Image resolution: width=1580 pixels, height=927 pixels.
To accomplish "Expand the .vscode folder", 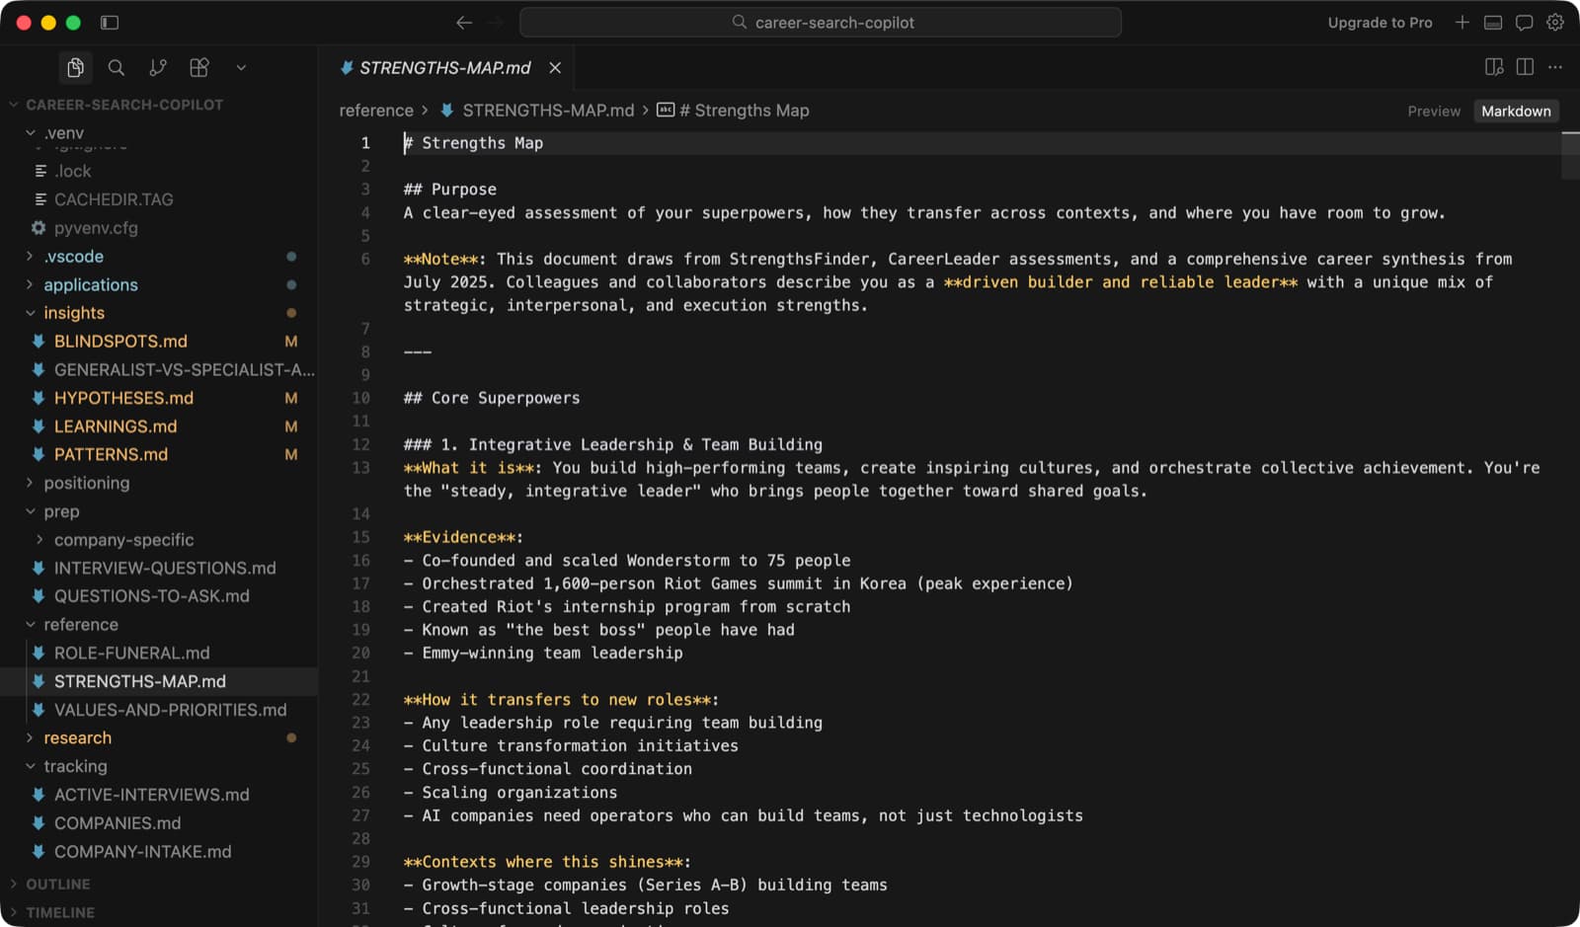I will [x=73, y=257].
